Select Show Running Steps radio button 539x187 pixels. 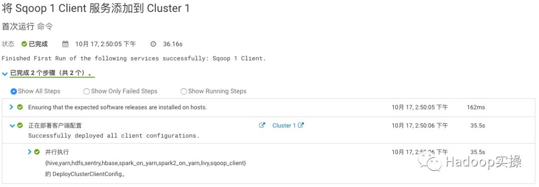click(x=184, y=92)
